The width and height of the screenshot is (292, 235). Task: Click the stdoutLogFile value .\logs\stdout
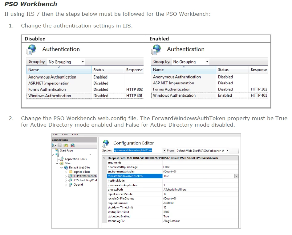(x=171, y=221)
